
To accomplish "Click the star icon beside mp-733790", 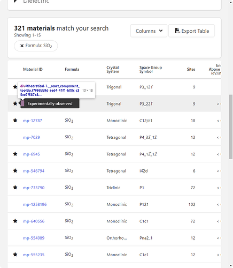I will pyautogui.click(x=15, y=188).
